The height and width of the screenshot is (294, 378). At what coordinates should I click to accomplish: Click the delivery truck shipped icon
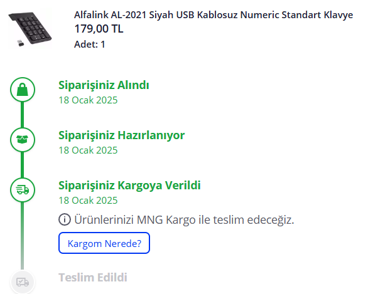pyautogui.click(x=23, y=189)
